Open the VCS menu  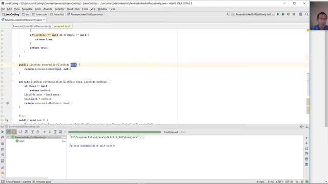(93, 9)
